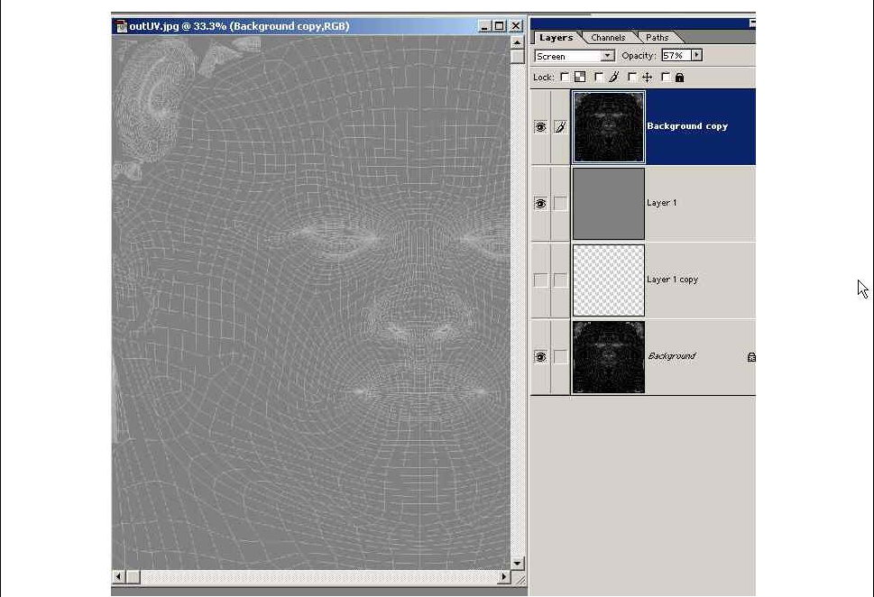
Task: Click the paintbrush icon beside Background copy layer
Action: point(560,127)
